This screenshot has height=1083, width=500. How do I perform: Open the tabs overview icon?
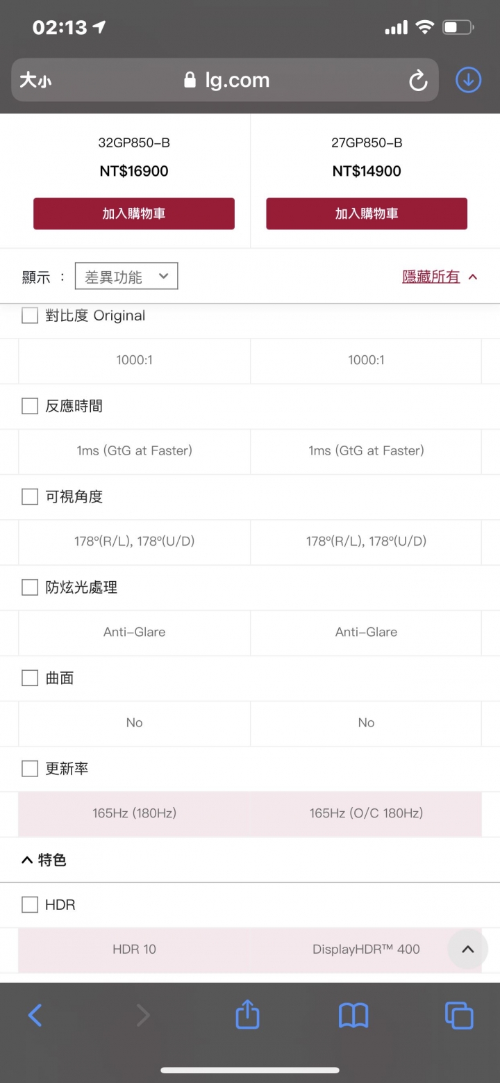459,1016
